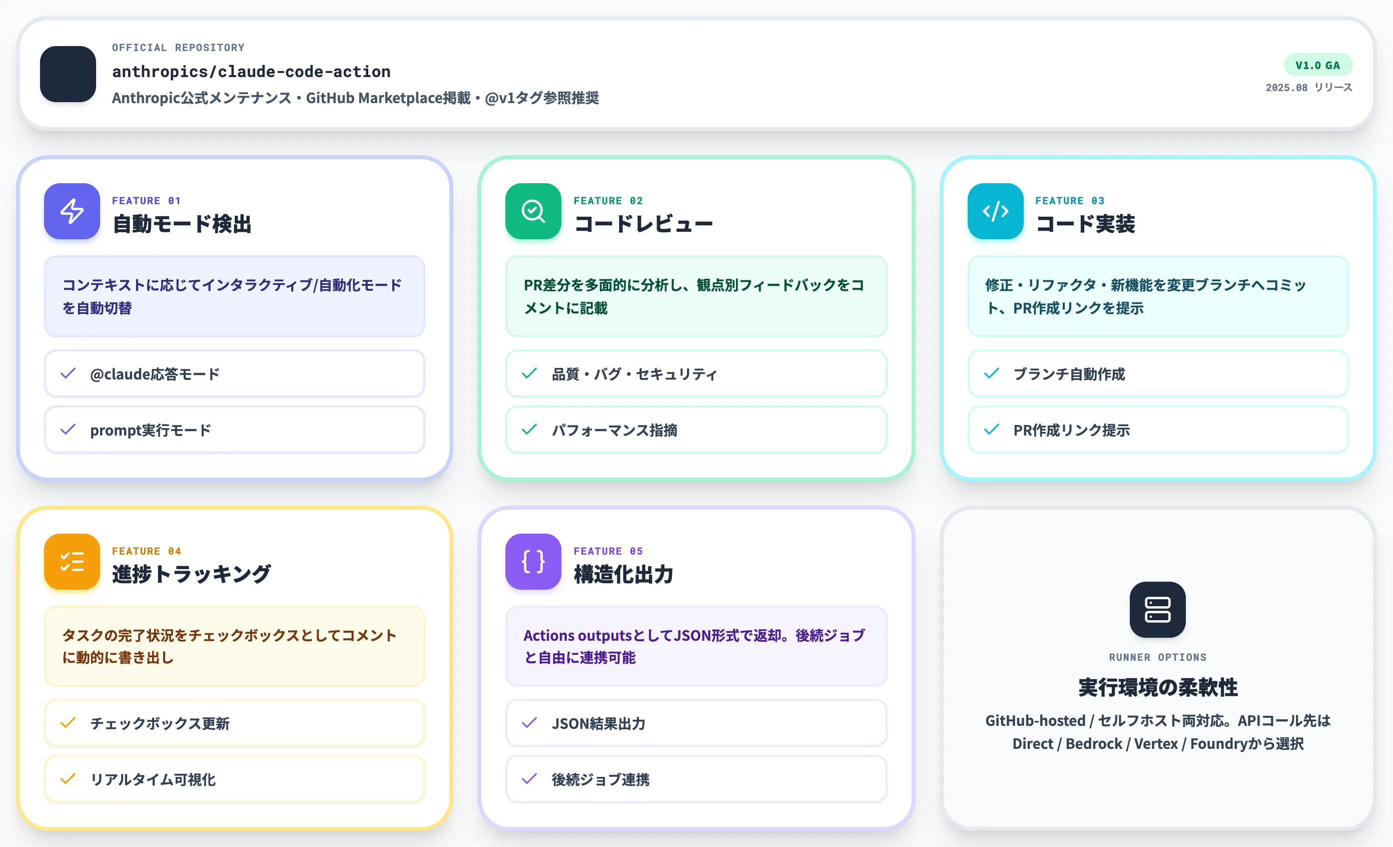Screen dimensions: 1393x847
Task: Click the GitHub-hosted runner description text
Action: (x=1158, y=732)
